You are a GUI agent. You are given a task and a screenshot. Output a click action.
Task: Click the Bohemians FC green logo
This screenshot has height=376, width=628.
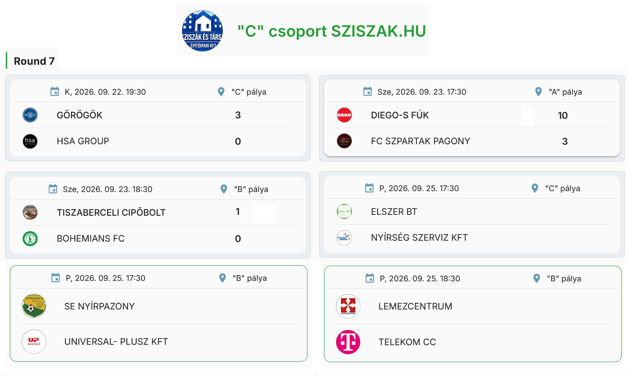(30, 238)
